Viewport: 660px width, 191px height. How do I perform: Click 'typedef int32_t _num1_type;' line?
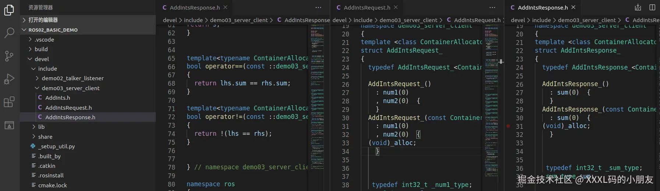click(422, 185)
